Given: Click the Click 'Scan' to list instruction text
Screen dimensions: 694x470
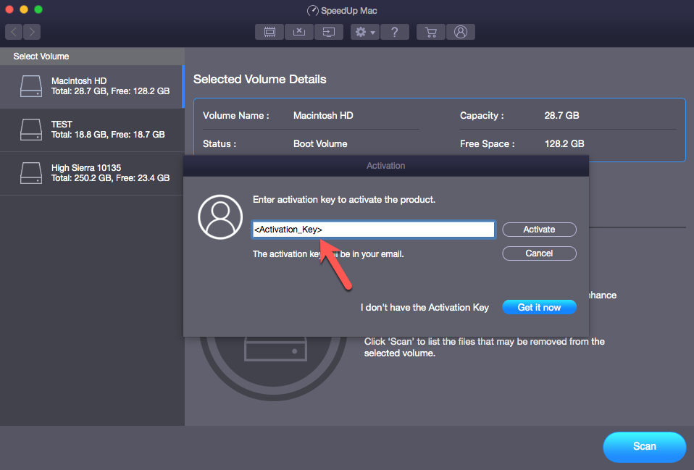Looking at the screenshot, I should click(x=484, y=348).
